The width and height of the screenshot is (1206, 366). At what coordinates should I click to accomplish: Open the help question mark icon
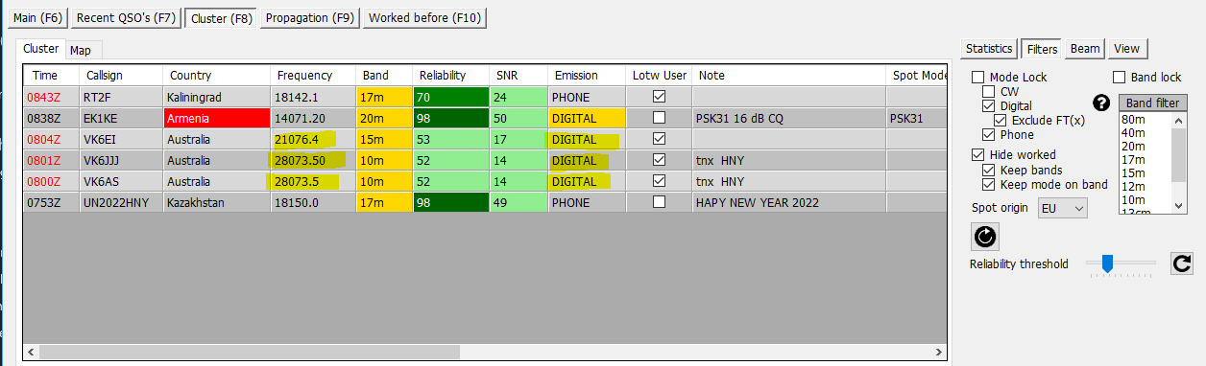tap(1101, 103)
